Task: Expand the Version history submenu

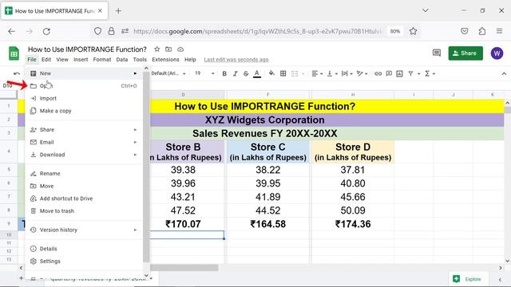Action: [x=84, y=230]
